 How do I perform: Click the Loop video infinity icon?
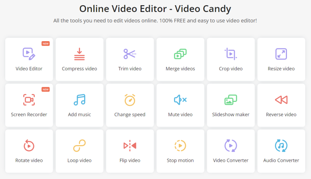tap(79, 145)
